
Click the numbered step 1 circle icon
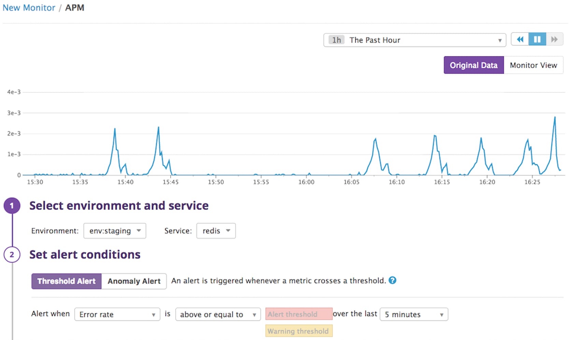coord(12,206)
